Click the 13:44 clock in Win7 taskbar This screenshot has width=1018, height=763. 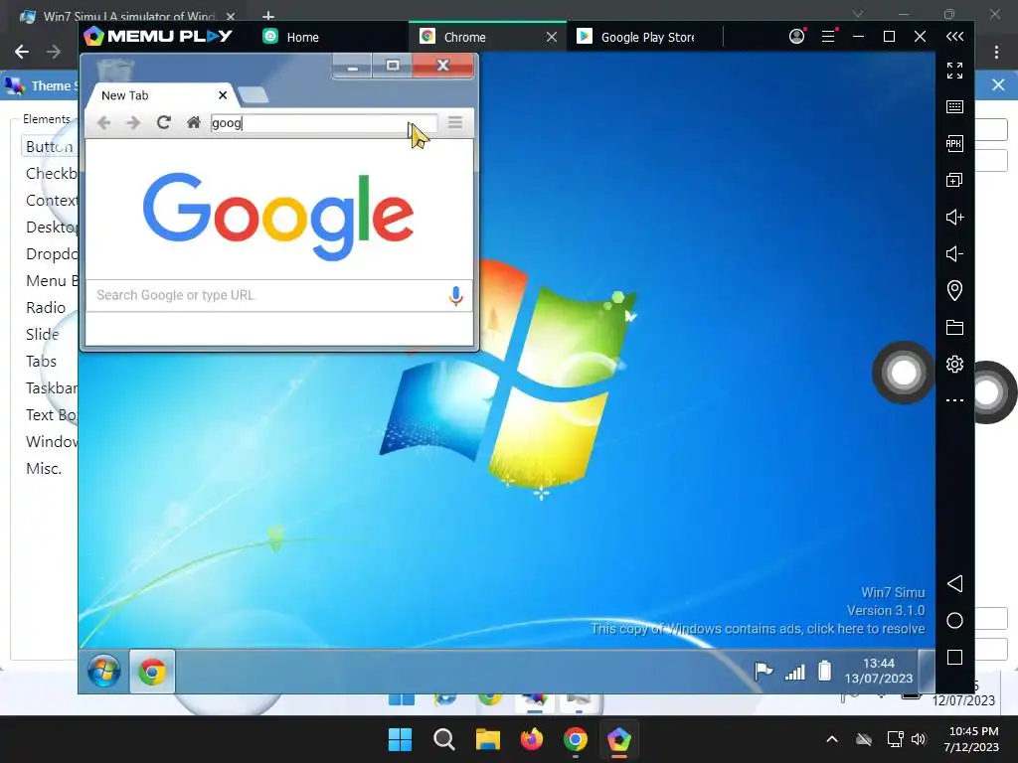tap(879, 671)
